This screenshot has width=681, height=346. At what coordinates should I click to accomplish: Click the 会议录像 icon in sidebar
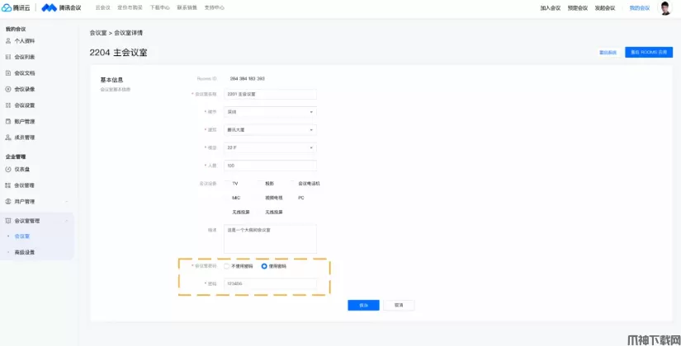(x=9, y=89)
